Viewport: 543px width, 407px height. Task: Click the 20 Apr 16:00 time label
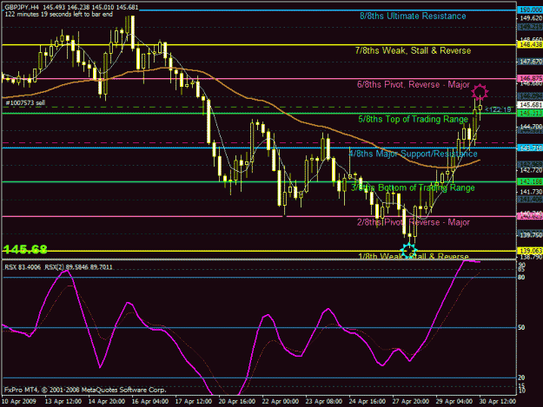237,402
